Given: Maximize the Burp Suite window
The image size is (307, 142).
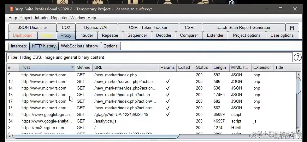Looking at the screenshot, I should point(280,9).
